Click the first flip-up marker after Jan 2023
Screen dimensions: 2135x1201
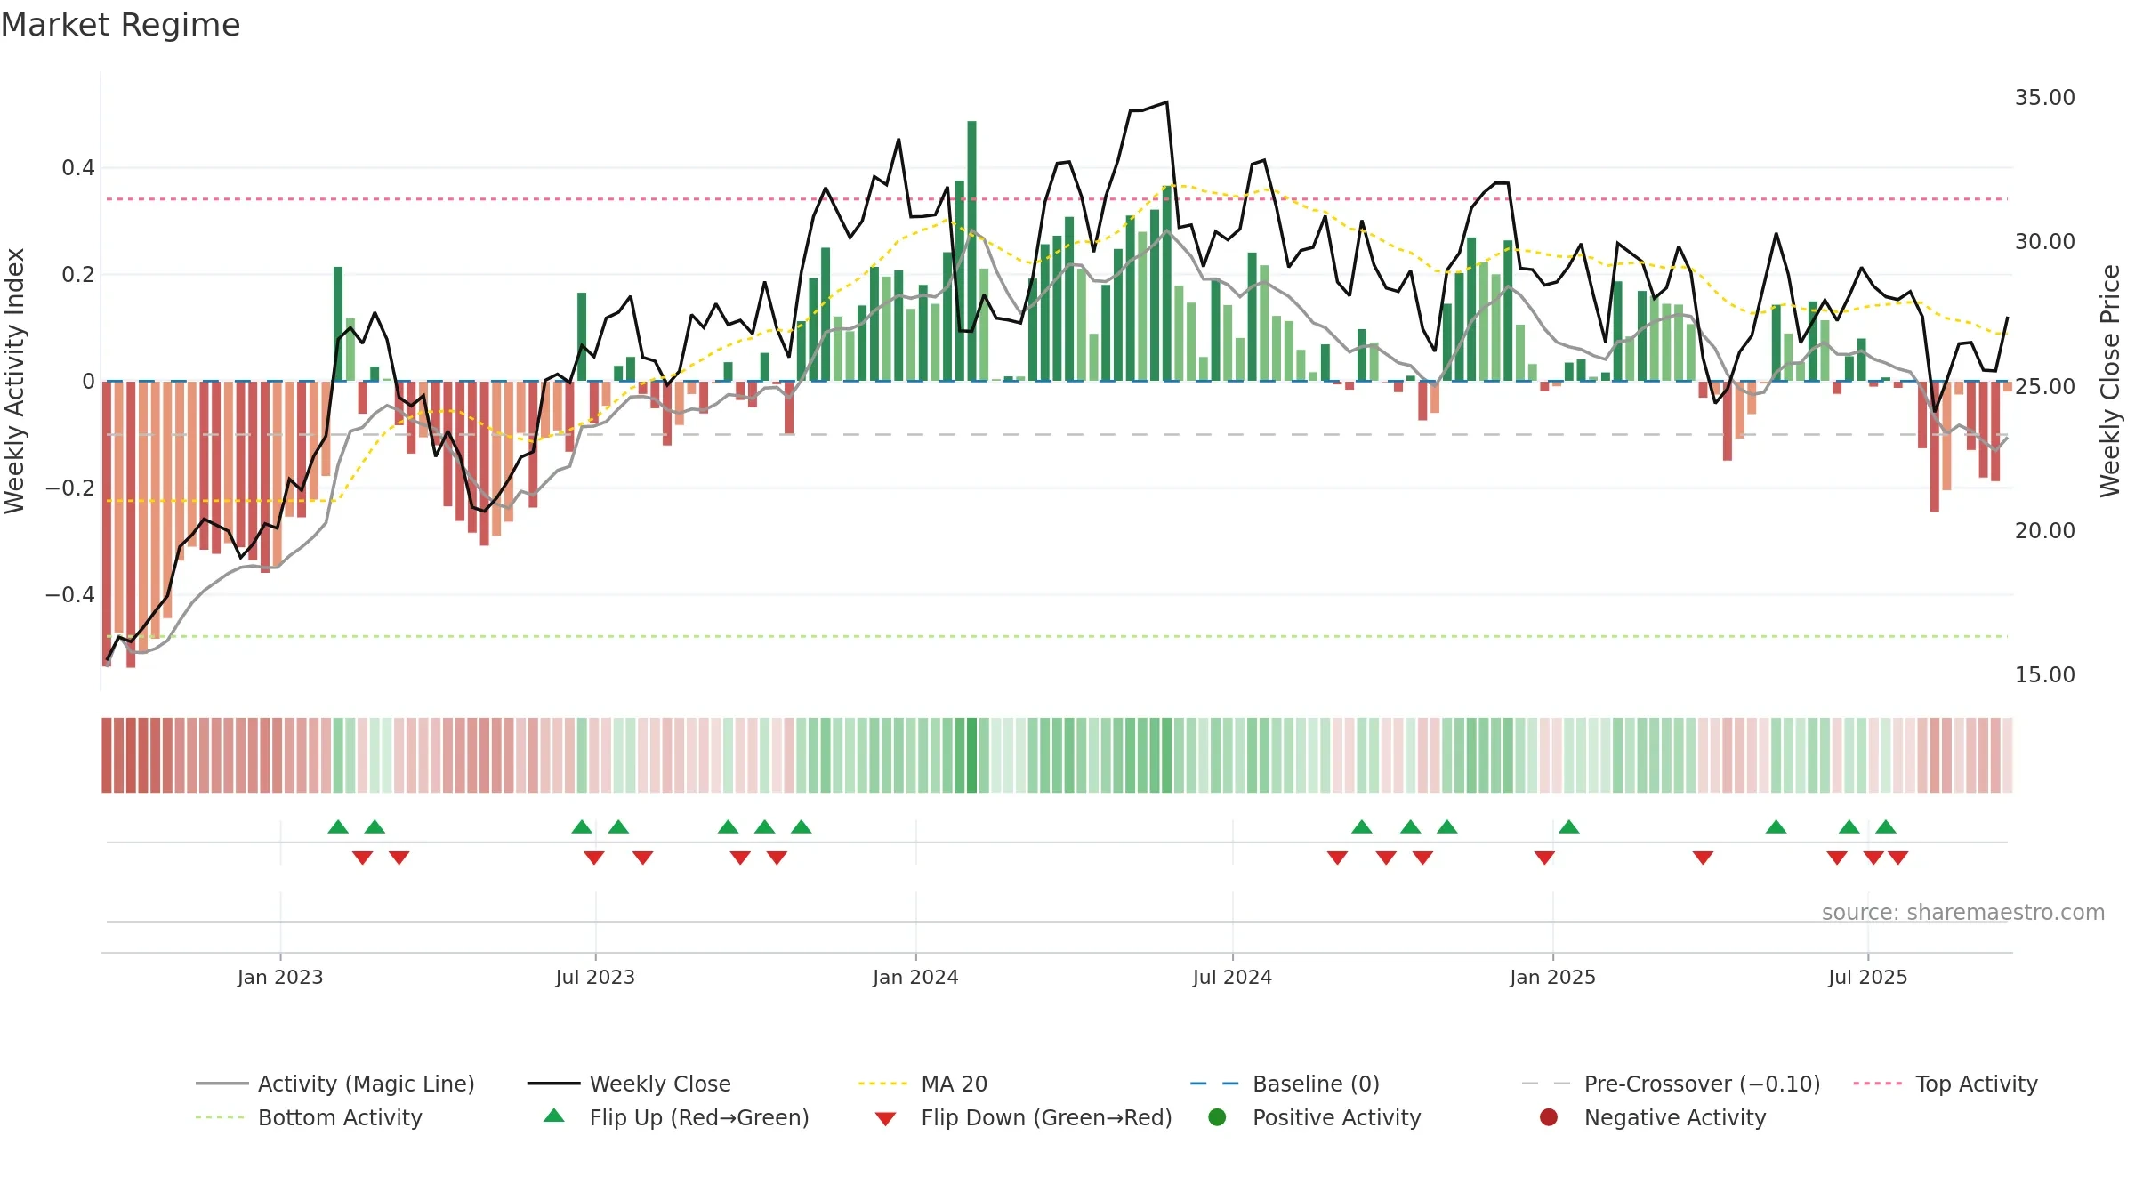point(338,826)
